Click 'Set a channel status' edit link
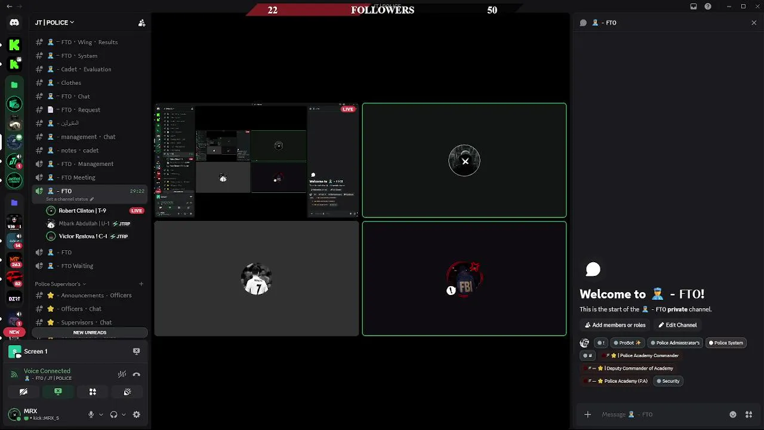The width and height of the screenshot is (764, 430). tap(70, 199)
